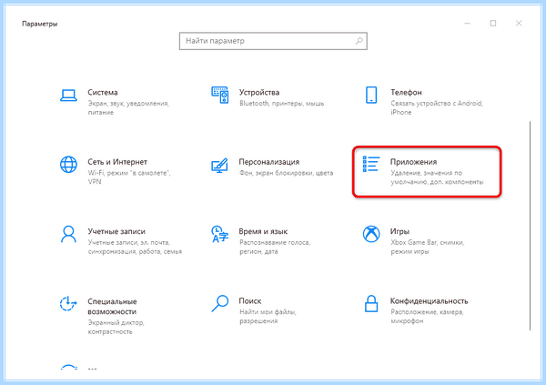Open the Поиск category heading
This screenshot has width=546, height=385.
pyautogui.click(x=249, y=300)
